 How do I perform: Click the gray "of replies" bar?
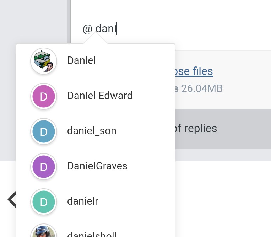tap(223, 129)
